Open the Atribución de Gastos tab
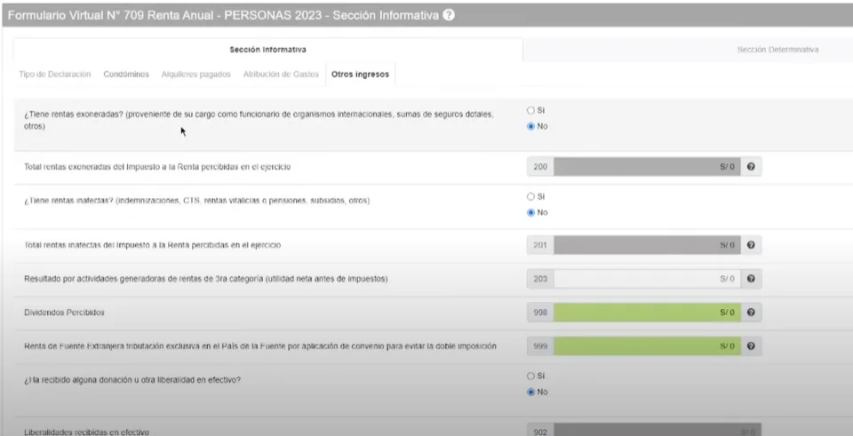The image size is (853, 436). coord(281,75)
